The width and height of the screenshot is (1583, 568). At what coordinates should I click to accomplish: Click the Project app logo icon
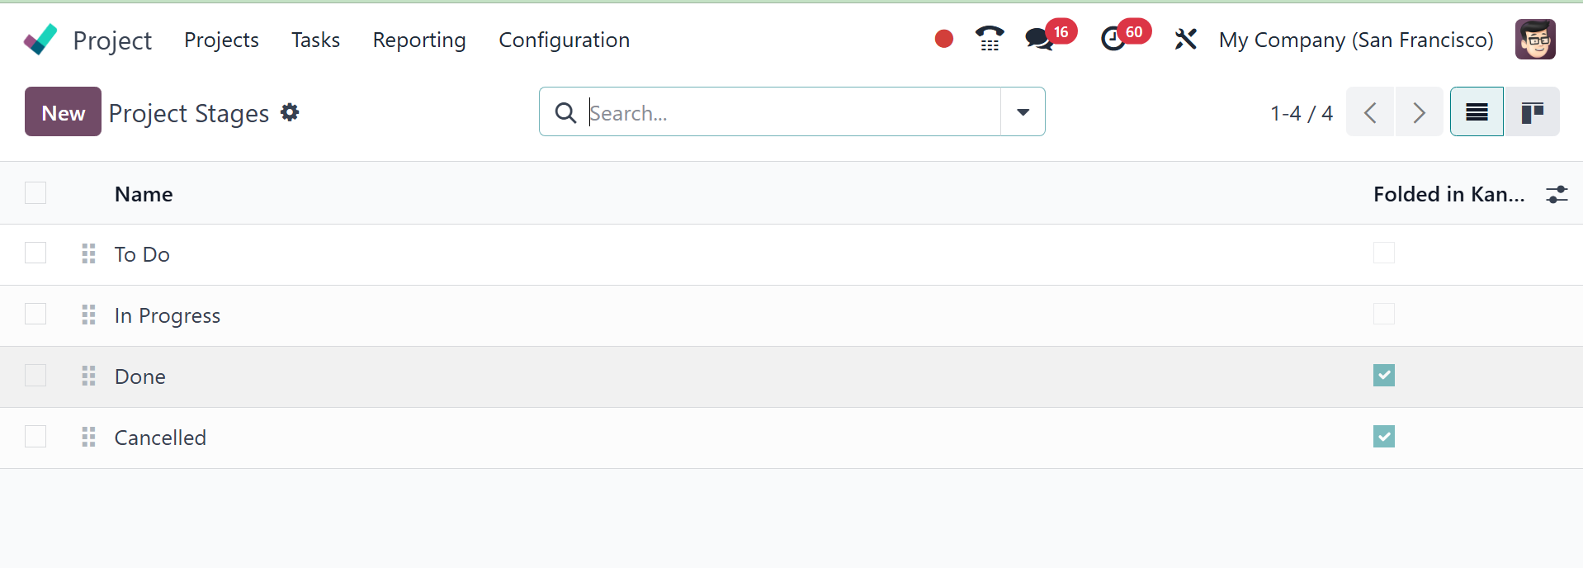click(40, 40)
